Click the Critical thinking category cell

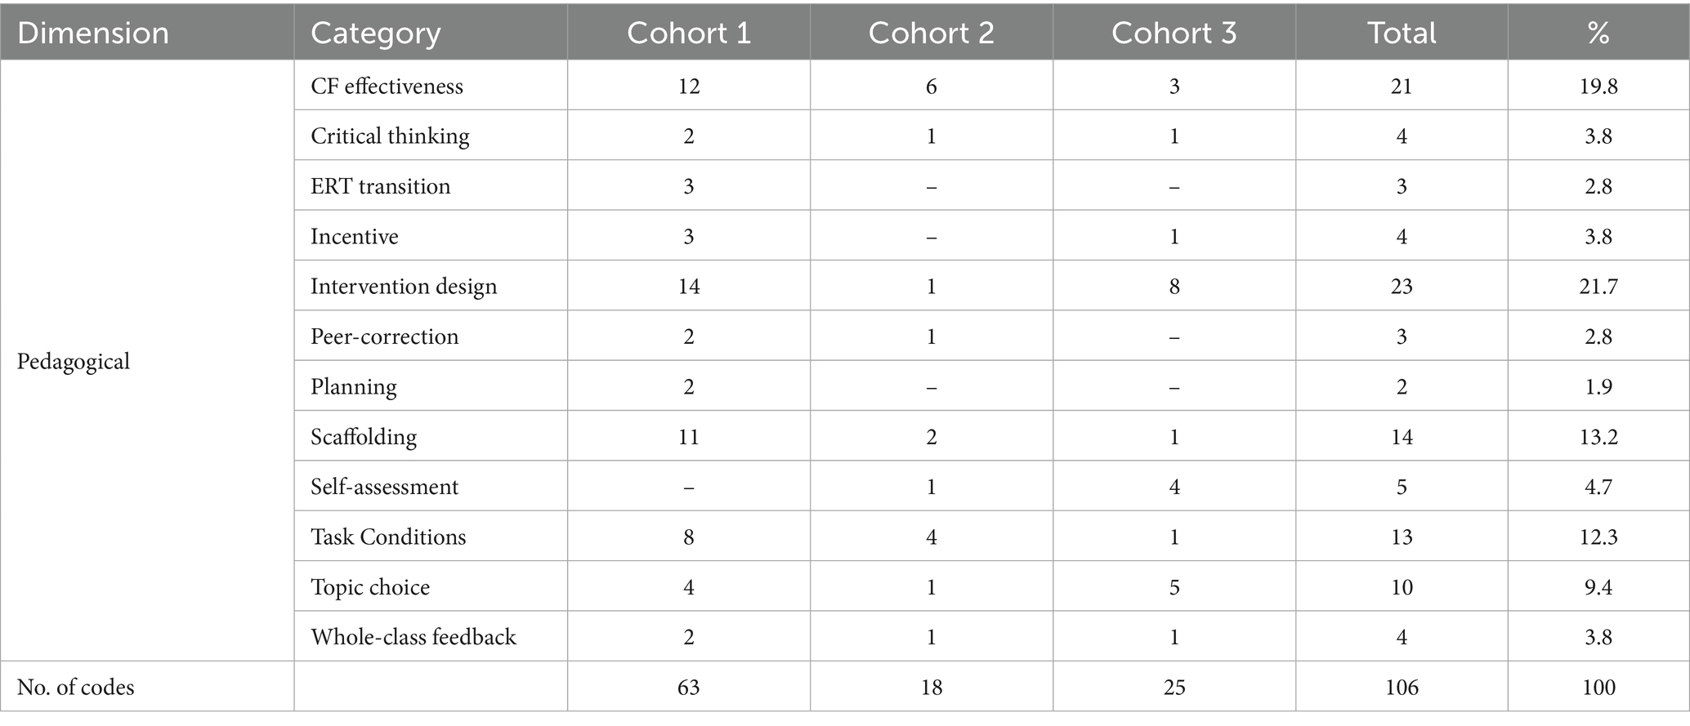[x=390, y=136]
